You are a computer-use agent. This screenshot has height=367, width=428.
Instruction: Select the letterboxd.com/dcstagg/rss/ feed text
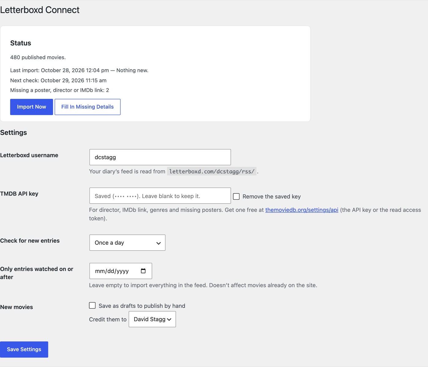coord(212,171)
